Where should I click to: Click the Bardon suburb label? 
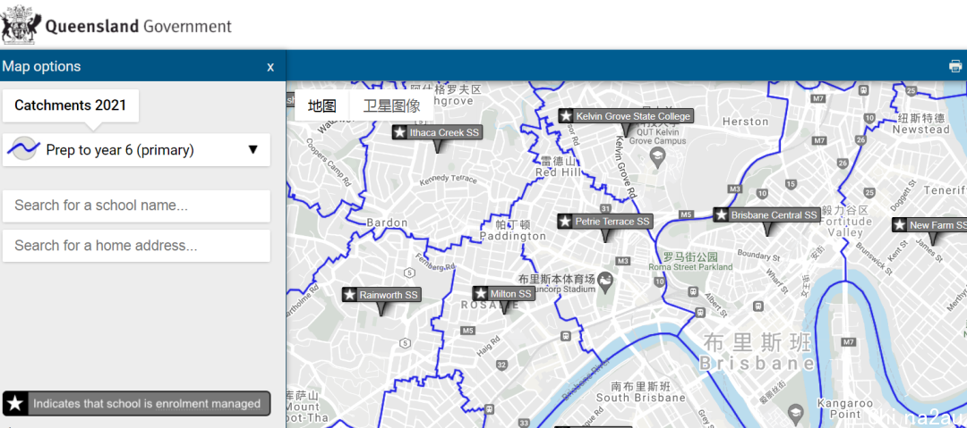click(x=387, y=222)
